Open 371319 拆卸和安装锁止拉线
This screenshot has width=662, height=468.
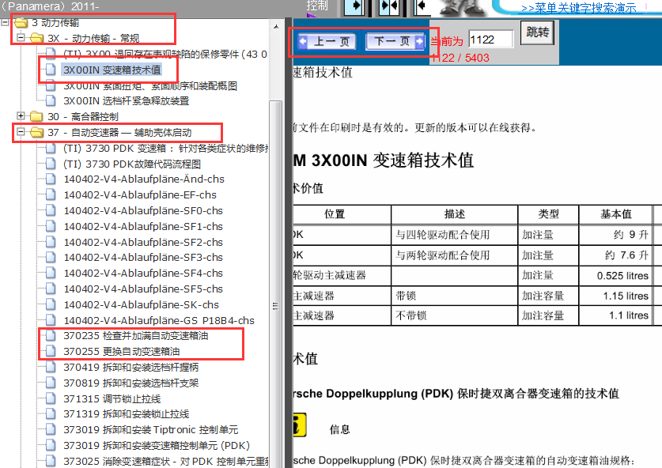127,414
